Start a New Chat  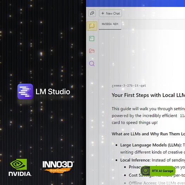110,13
